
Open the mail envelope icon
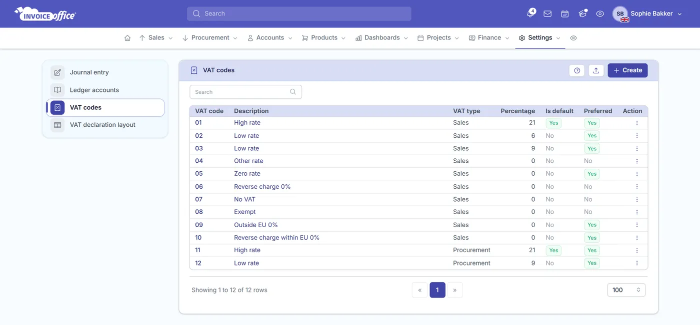coord(547,14)
